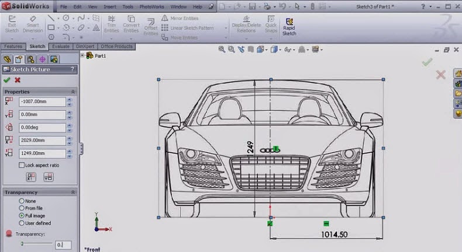The width and height of the screenshot is (462, 252).
Task: Open ConfigurationManager tab icon
Action: [30, 60]
